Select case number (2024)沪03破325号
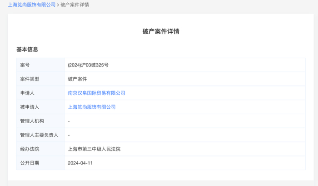 [88, 65]
